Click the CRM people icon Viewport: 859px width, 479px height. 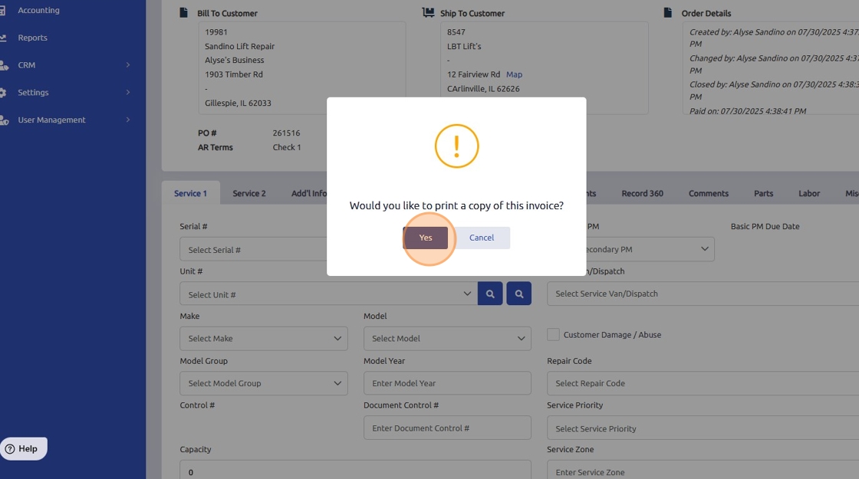[4, 65]
